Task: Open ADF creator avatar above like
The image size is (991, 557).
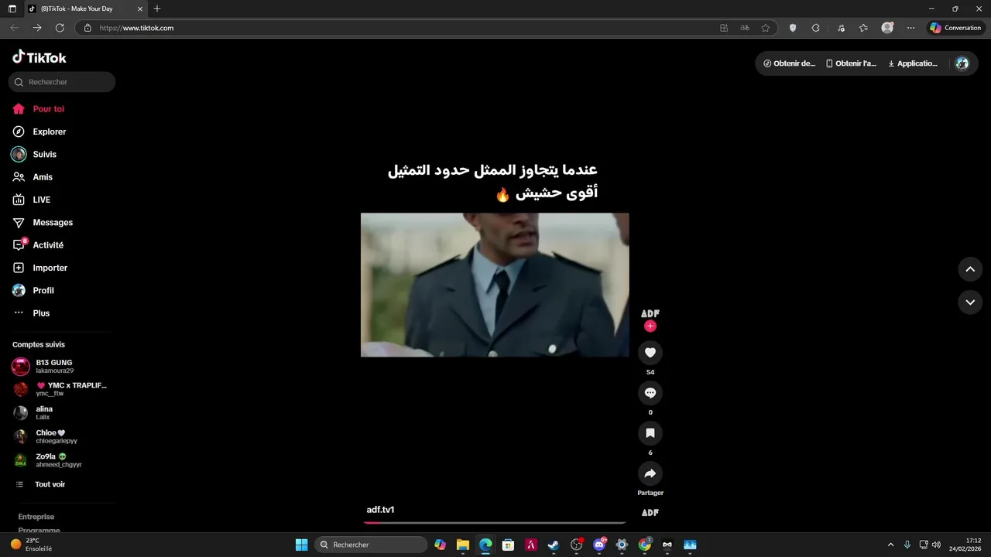Action: (650, 313)
